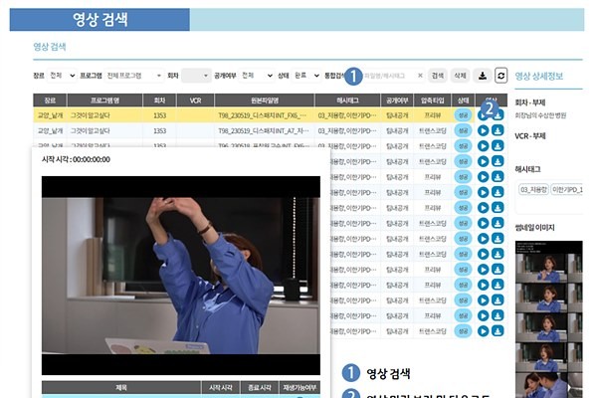Click the 회장님의 수상한 병원 subtitle text

540,115
